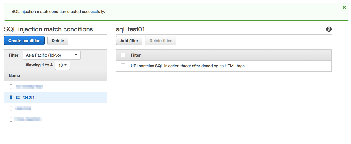Click the Create condition button
The width and height of the screenshot is (351, 144).
[x=24, y=41]
